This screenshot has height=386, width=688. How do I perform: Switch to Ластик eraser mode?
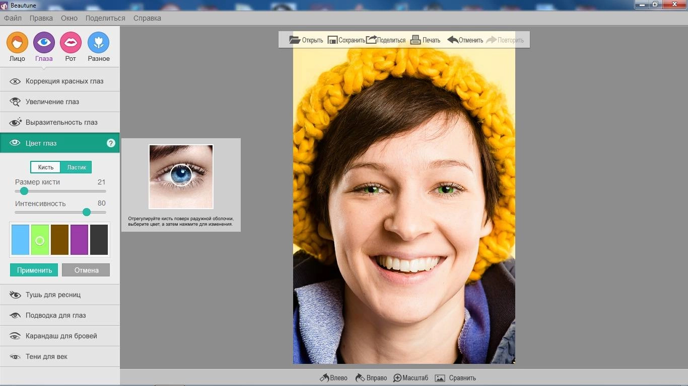click(77, 167)
